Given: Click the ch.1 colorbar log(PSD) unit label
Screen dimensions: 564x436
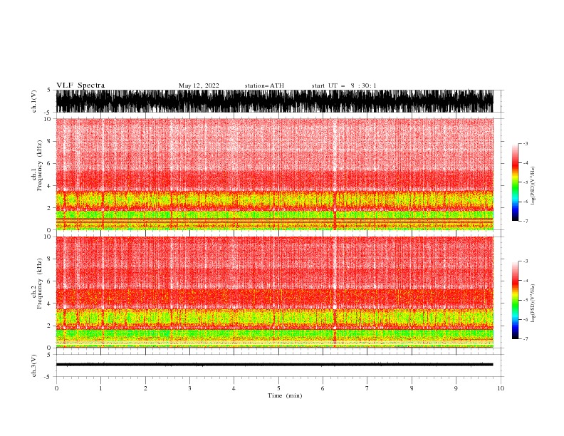Looking at the screenshot, I should tap(533, 186).
